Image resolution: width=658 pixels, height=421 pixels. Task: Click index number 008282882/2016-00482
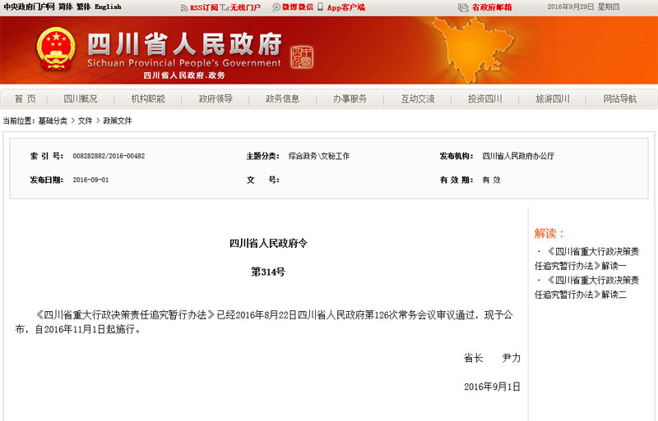pyautogui.click(x=109, y=156)
